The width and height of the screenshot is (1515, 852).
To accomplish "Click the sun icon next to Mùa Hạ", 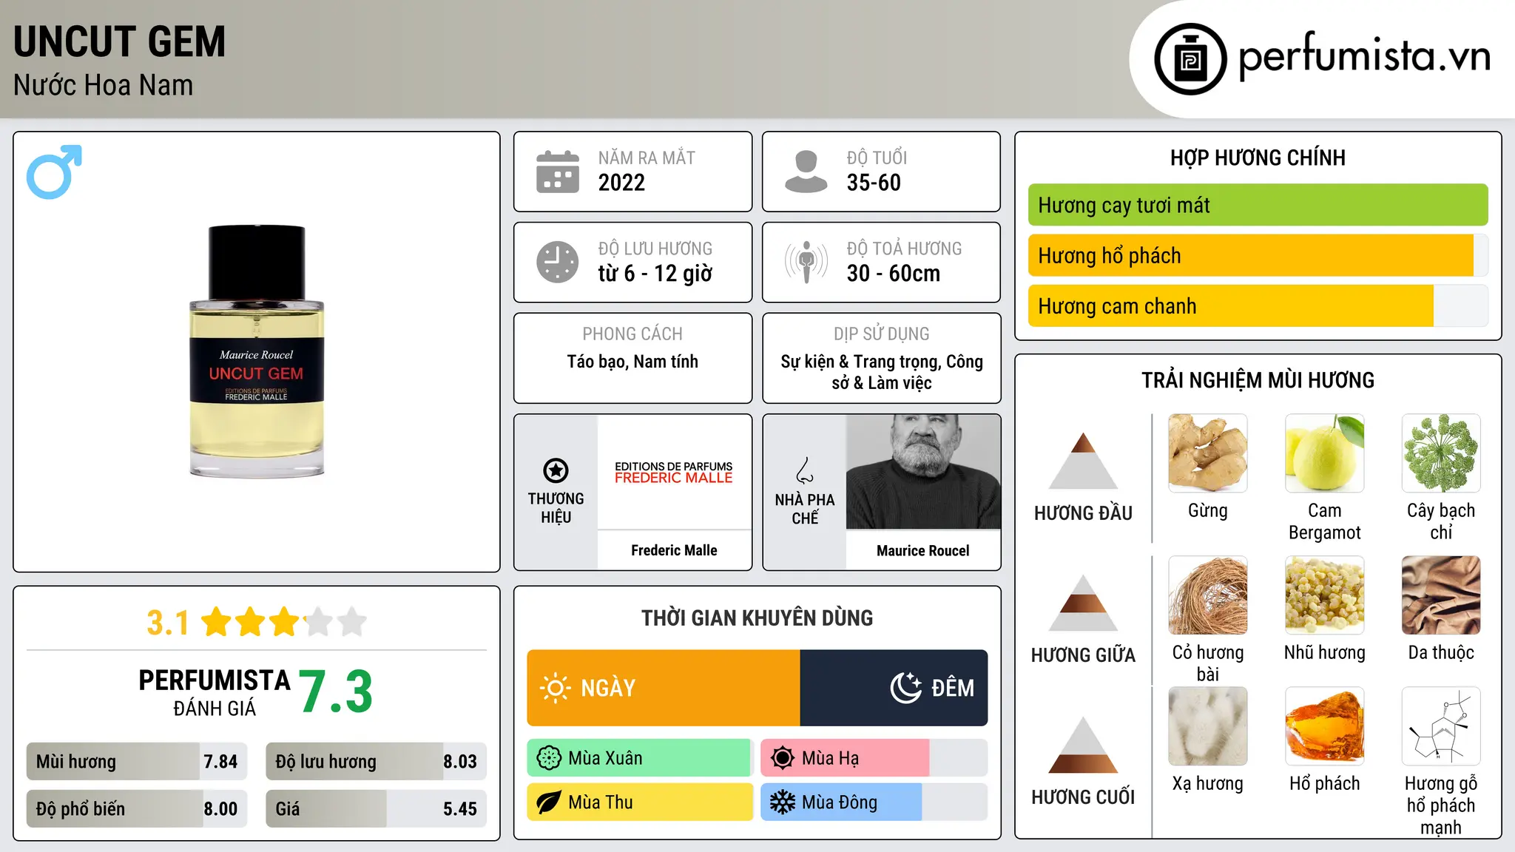I will [783, 758].
